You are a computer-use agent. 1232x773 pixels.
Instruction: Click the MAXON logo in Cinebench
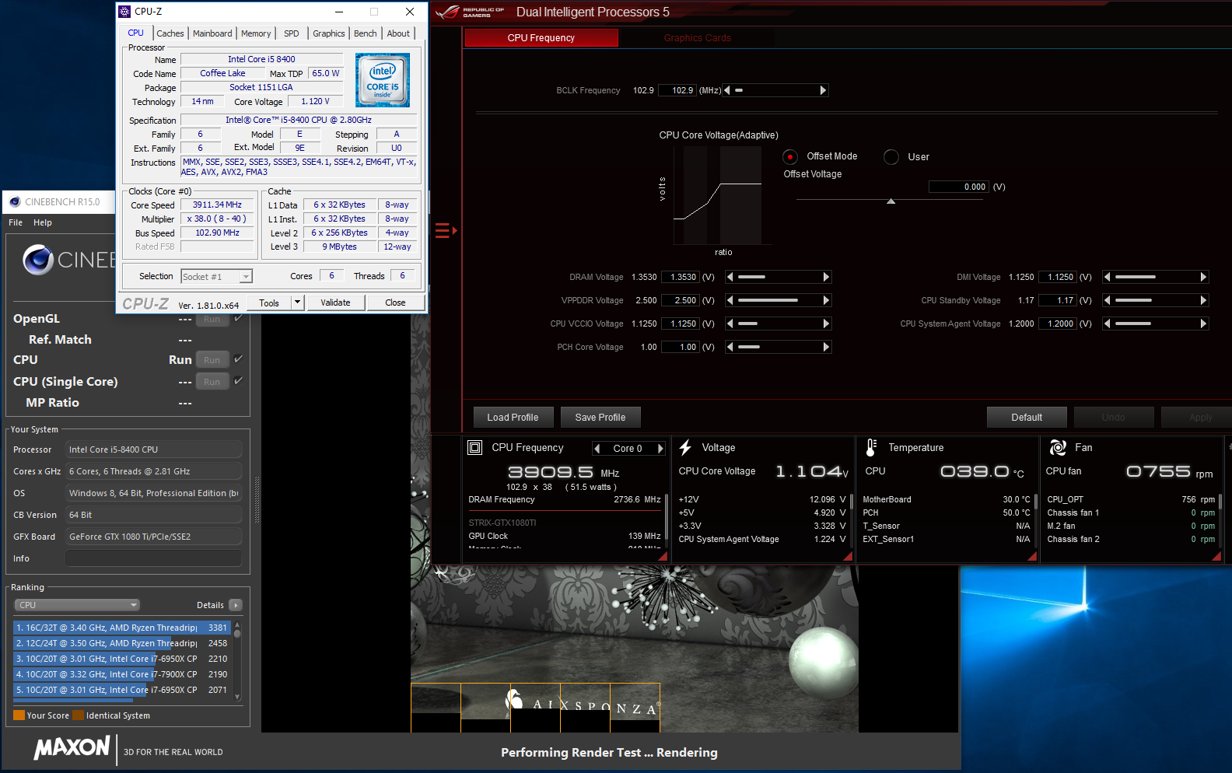tap(72, 748)
